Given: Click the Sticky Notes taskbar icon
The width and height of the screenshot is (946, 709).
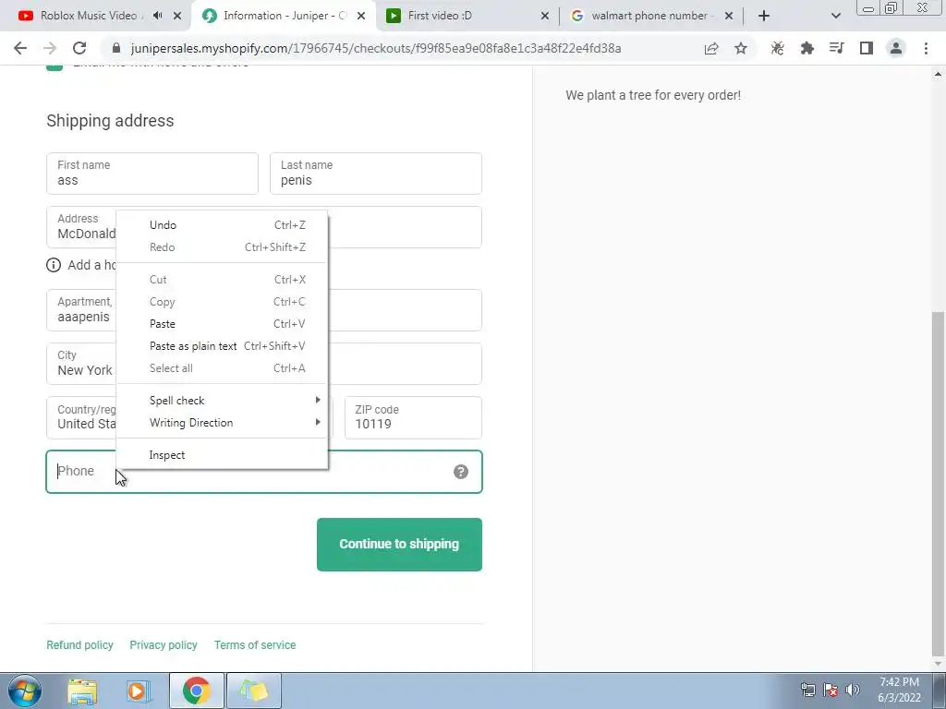Looking at the screenshot, I should 253,691.
